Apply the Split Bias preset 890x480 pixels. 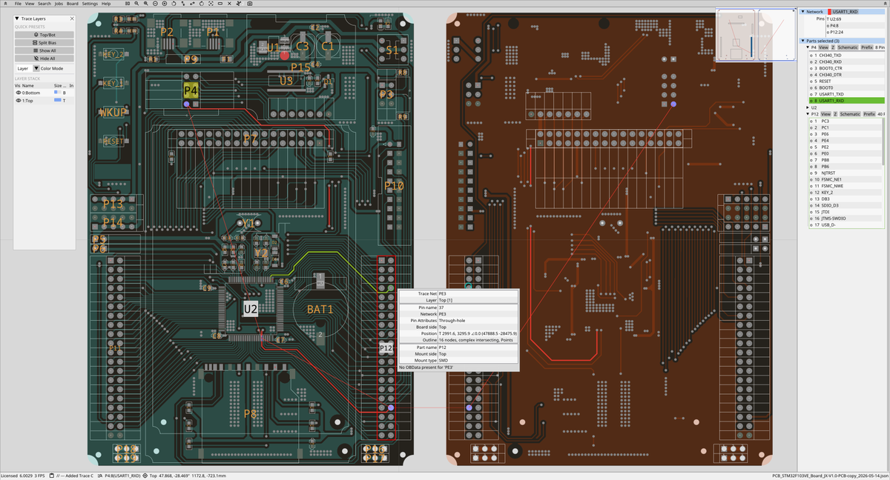point(44,43)
